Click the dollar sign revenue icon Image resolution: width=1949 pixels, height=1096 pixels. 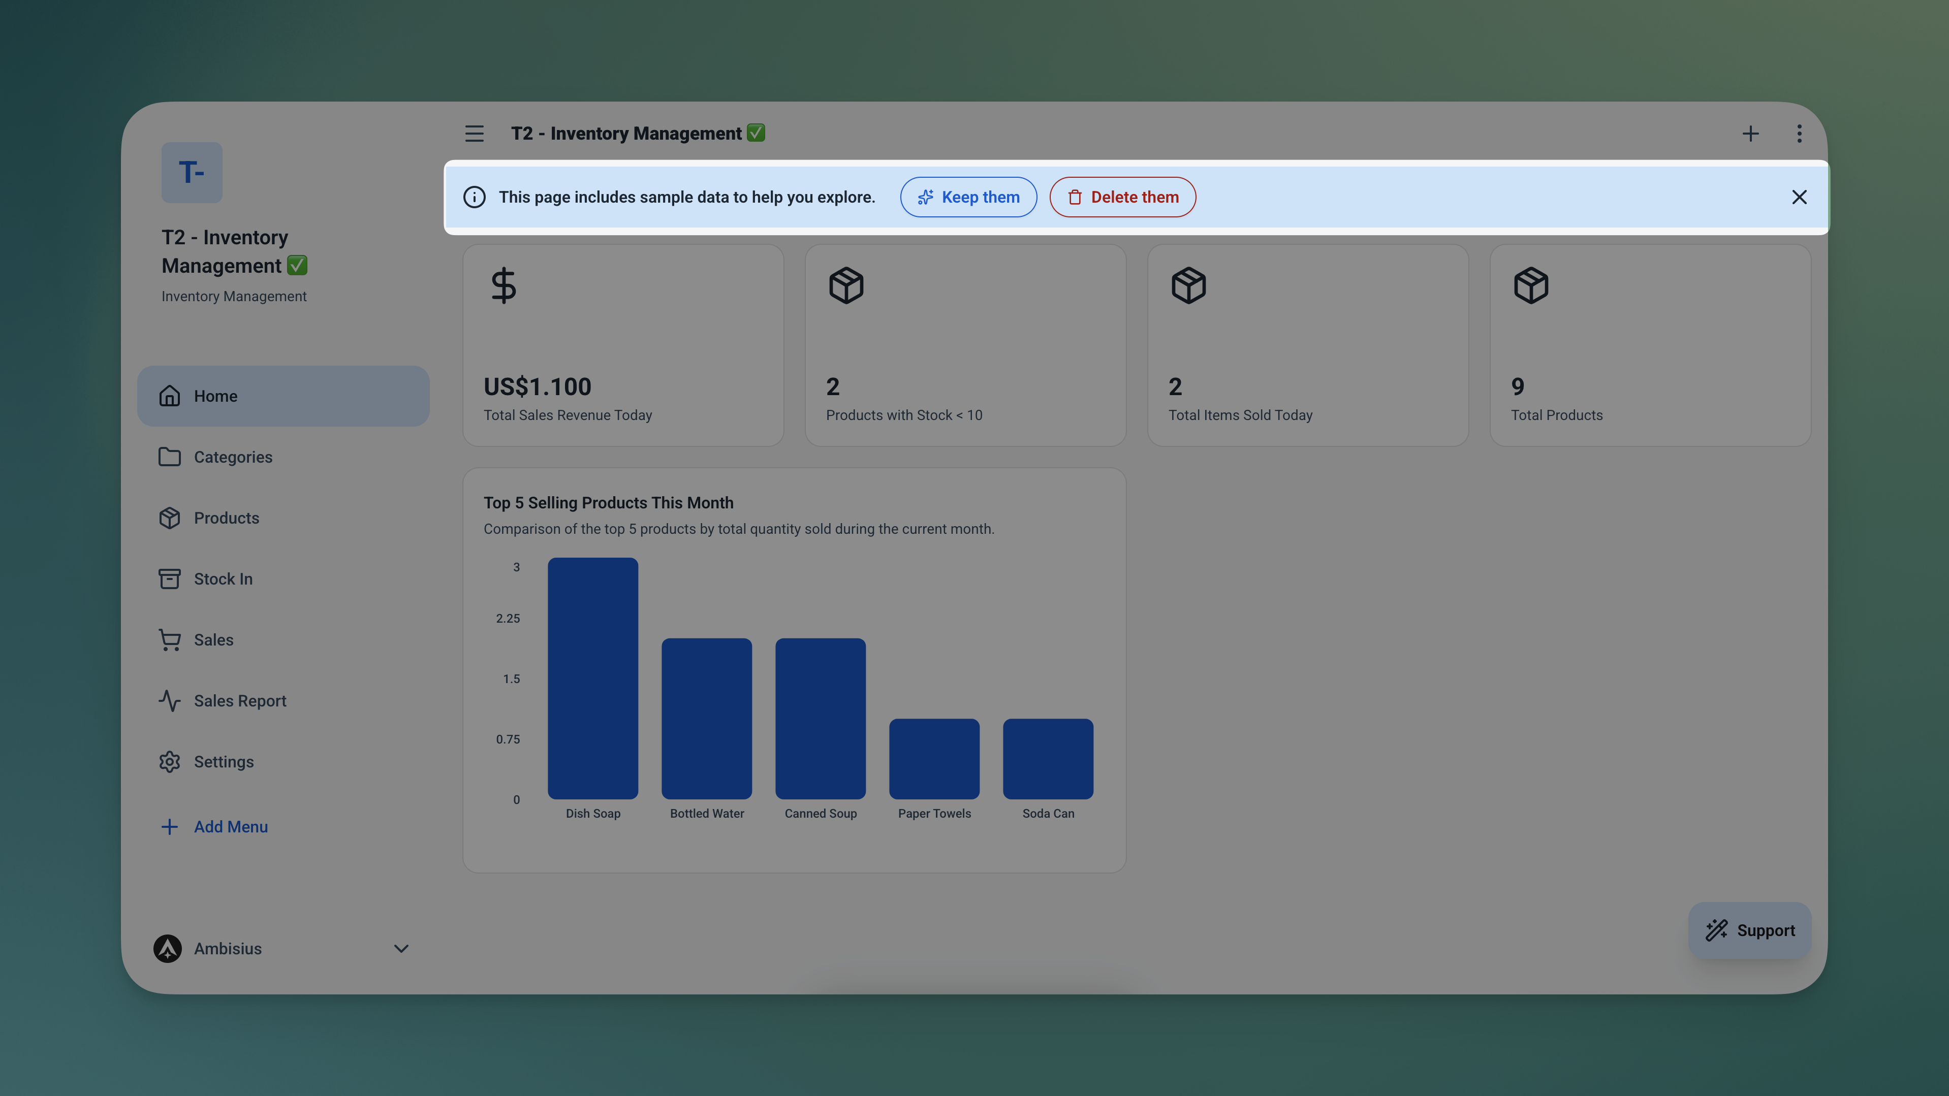click(x=503, y=286)
